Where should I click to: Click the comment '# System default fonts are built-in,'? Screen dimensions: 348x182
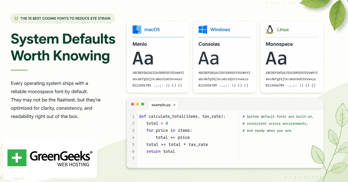click(x=278, y=116)
